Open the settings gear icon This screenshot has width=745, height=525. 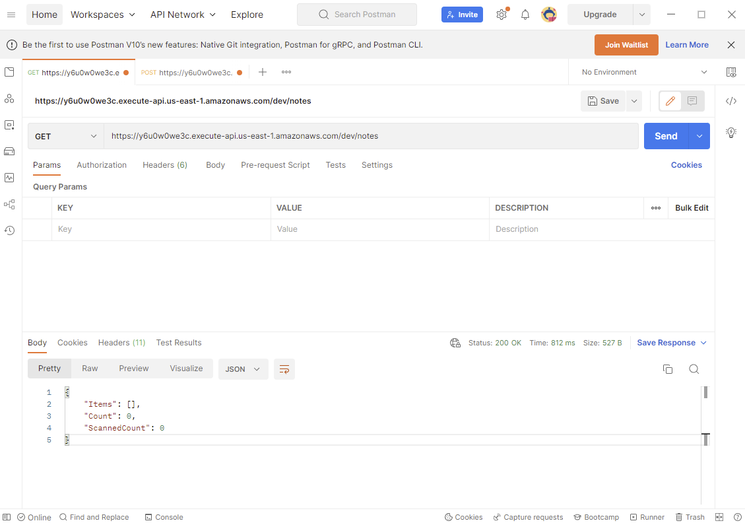point(502,15)
